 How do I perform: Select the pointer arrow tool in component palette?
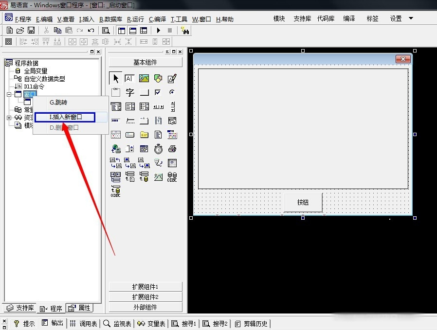click(x=116, y=78)
